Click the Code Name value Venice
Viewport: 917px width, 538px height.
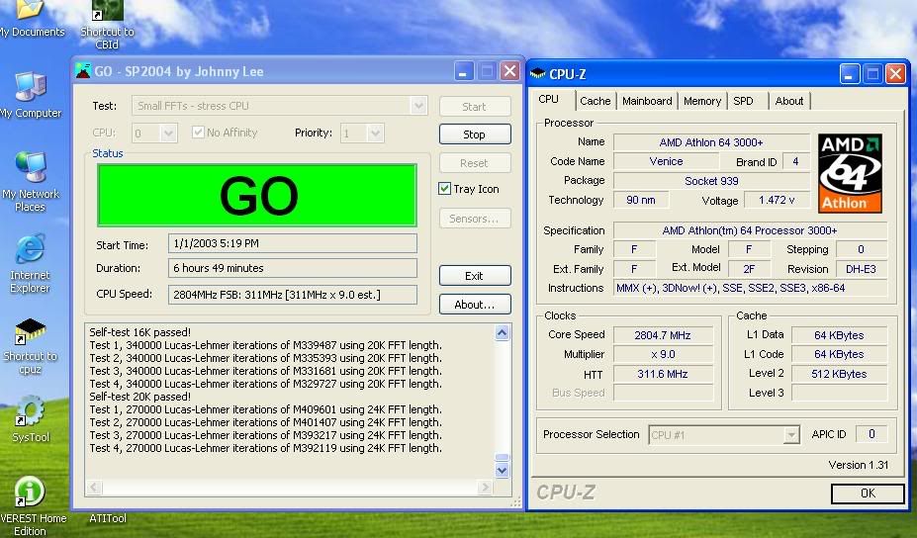[x=666, y=161]
